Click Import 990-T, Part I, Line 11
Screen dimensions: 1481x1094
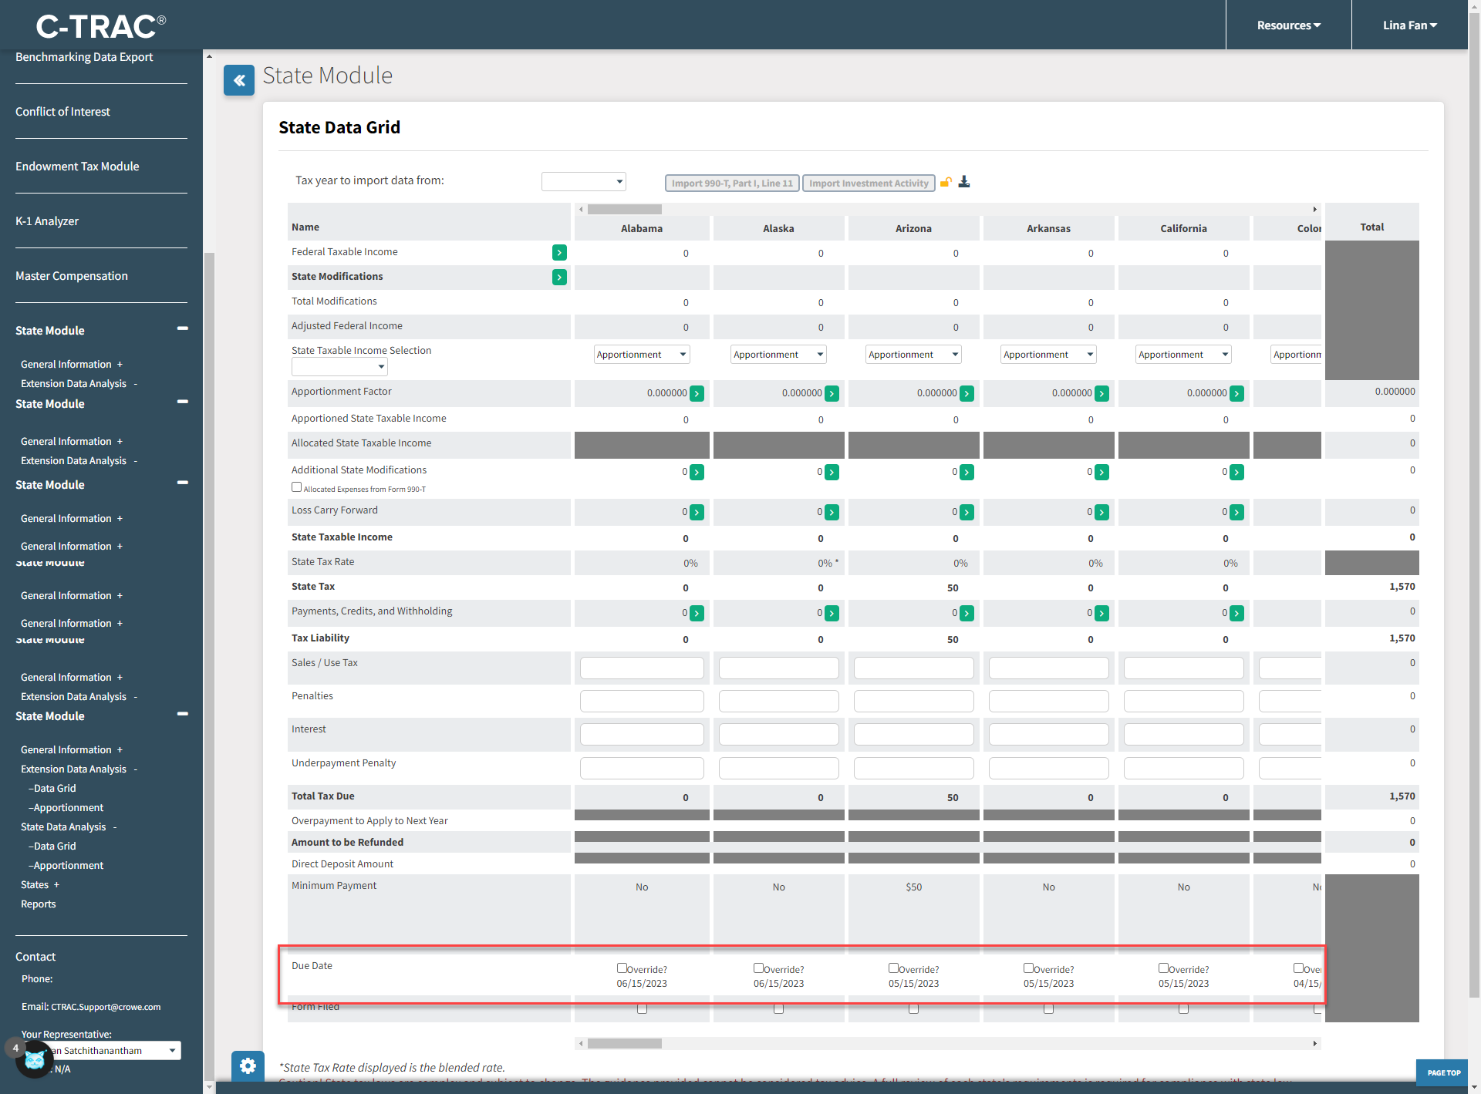(731, 183)
